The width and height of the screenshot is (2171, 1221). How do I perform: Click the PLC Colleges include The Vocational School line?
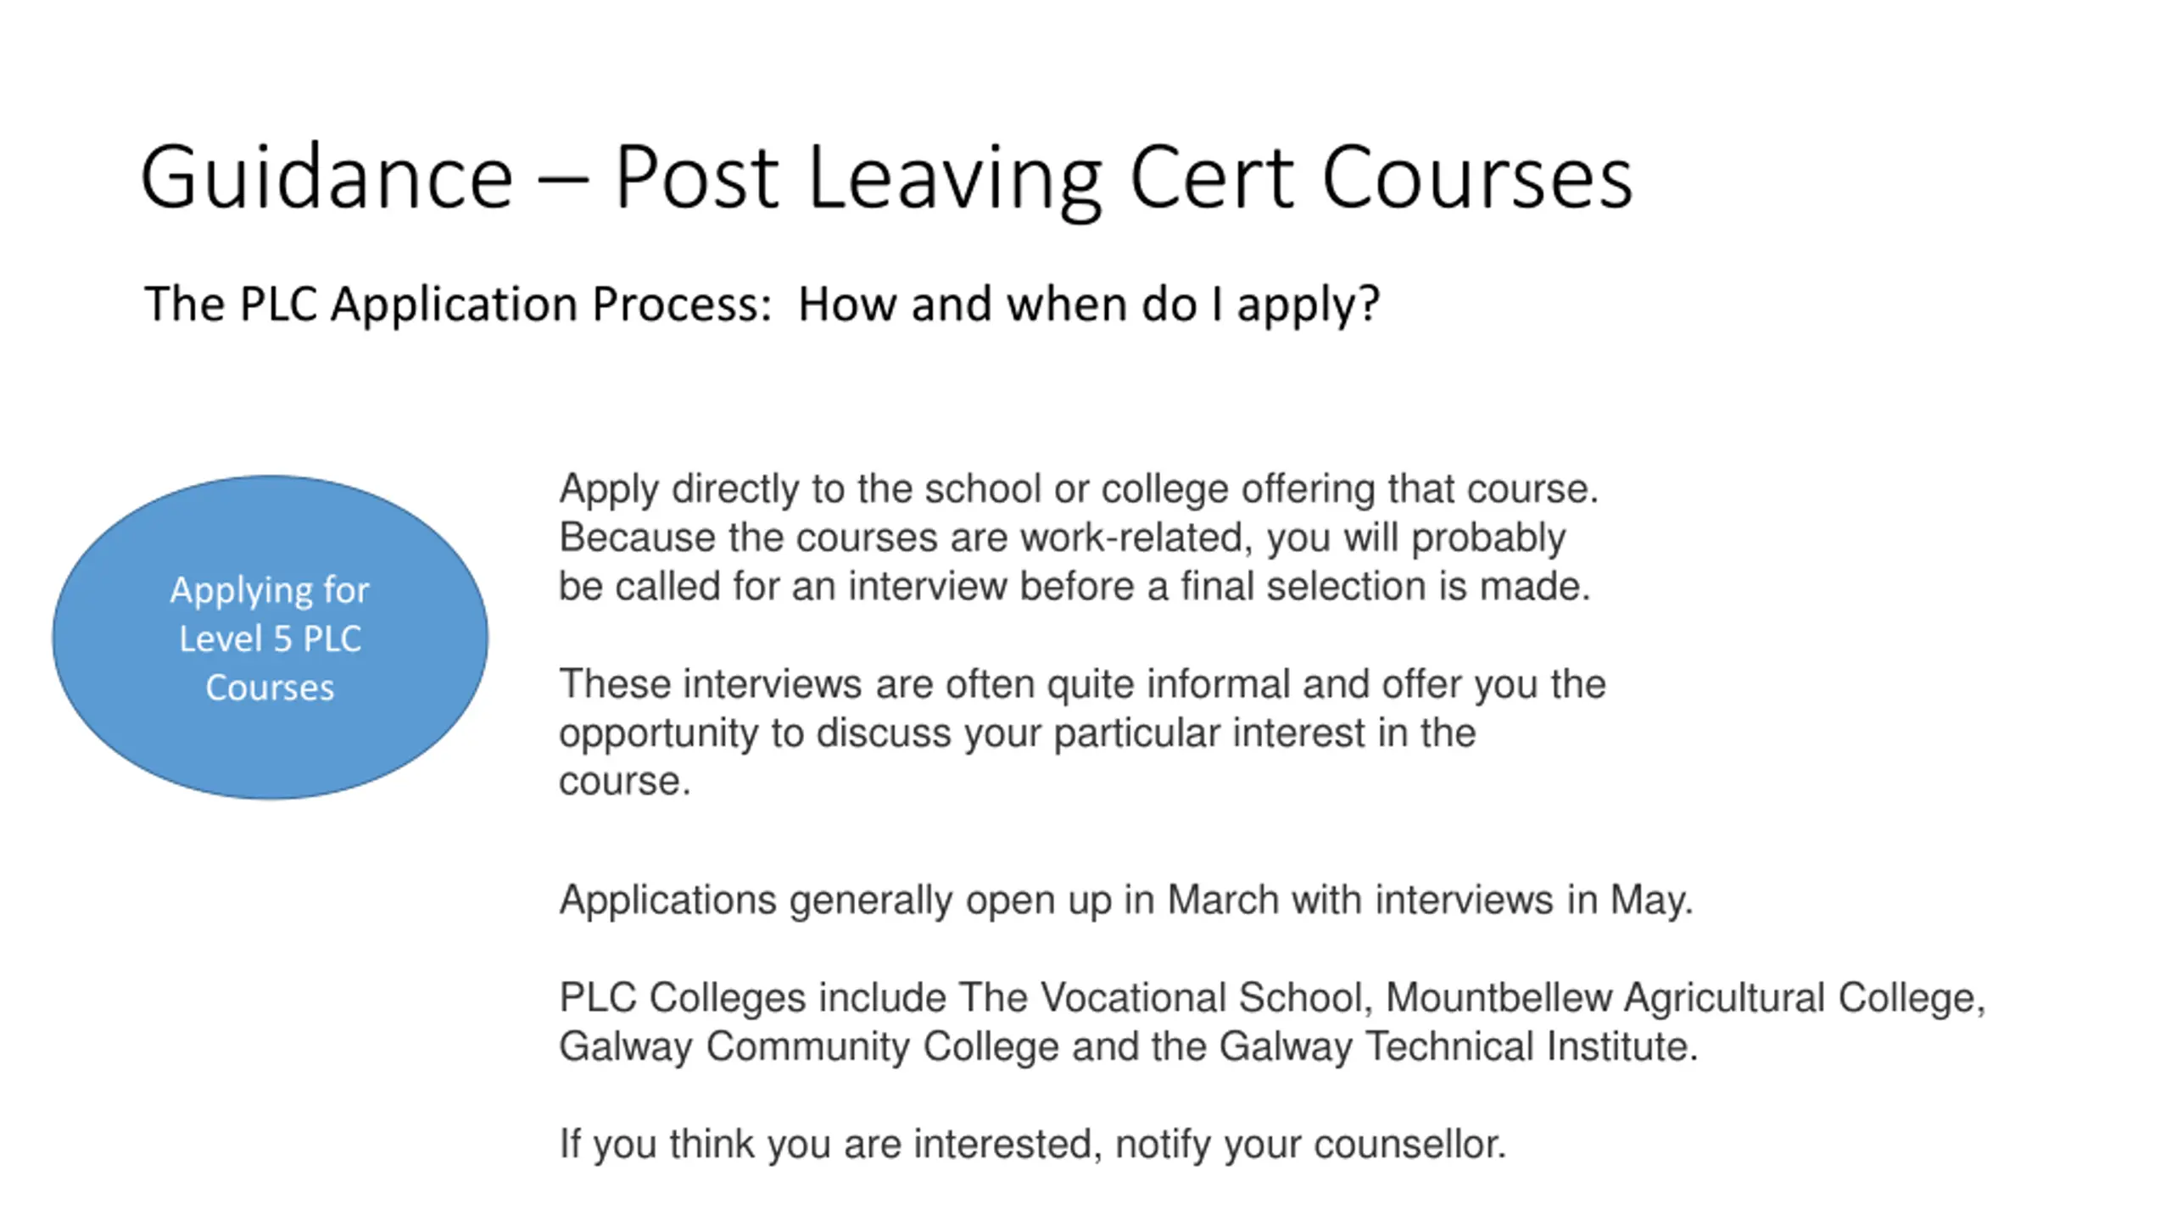[x=1272, y=998]
